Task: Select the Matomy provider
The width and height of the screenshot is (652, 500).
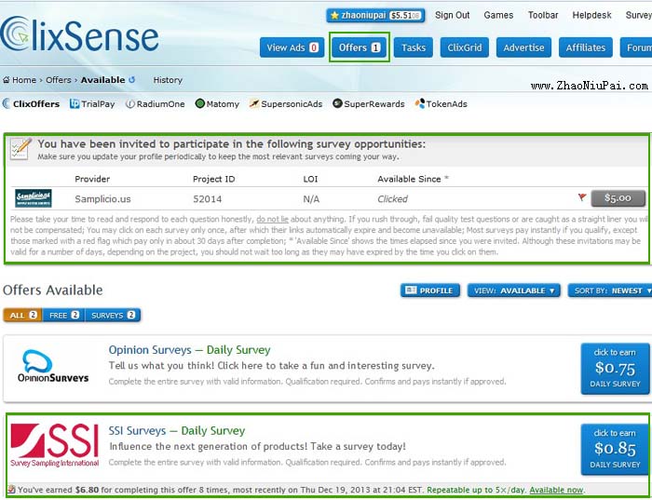Action: coord(217,104)
